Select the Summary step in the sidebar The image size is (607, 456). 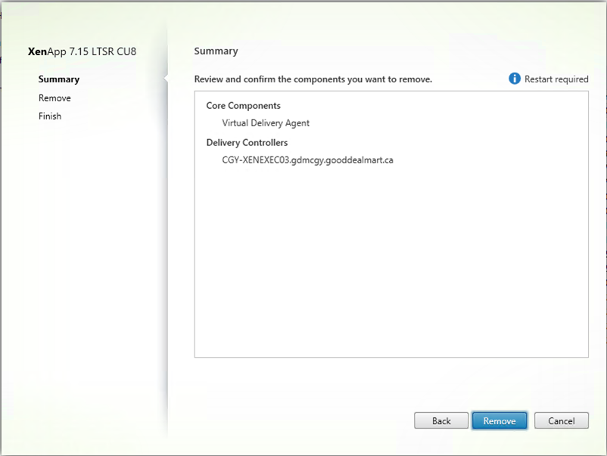point(59,79)
